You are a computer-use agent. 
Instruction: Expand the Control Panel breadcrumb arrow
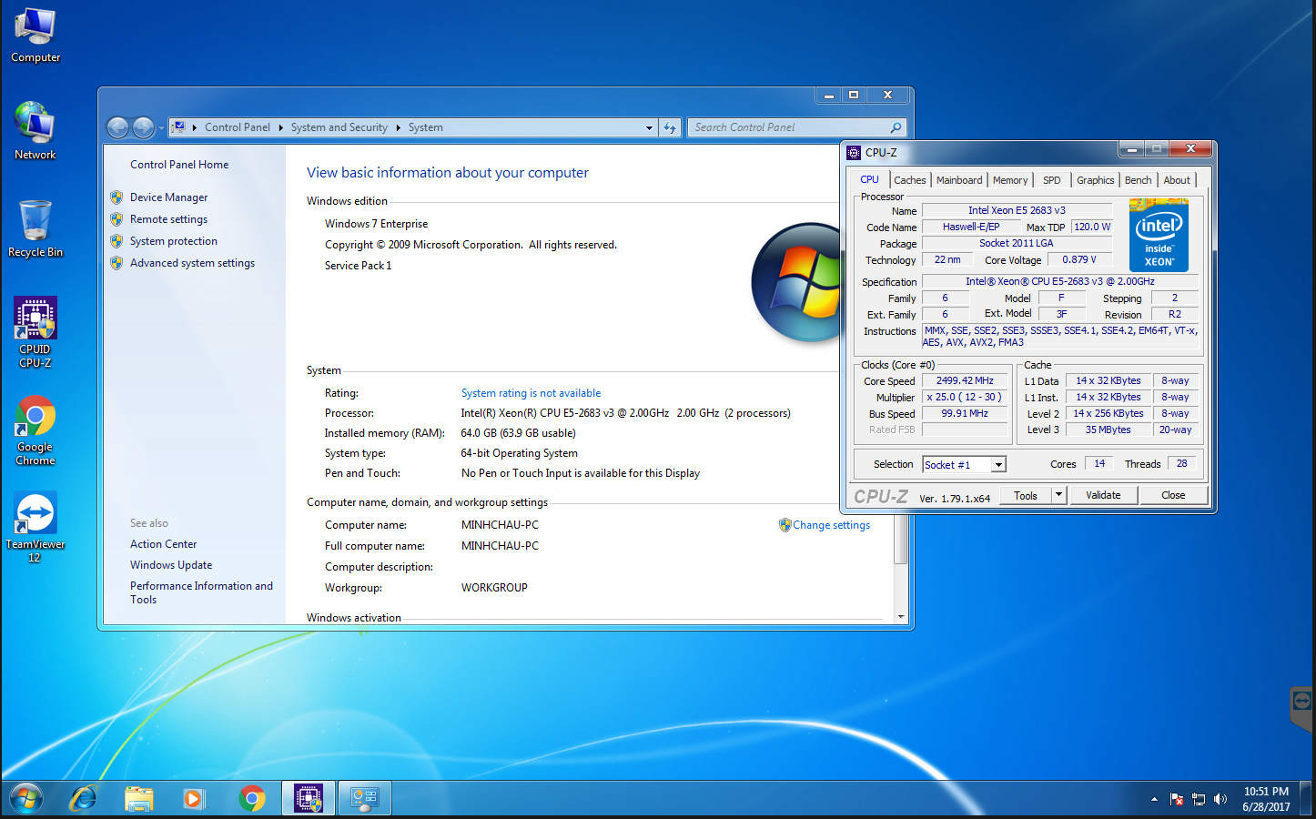pos(280,127)
